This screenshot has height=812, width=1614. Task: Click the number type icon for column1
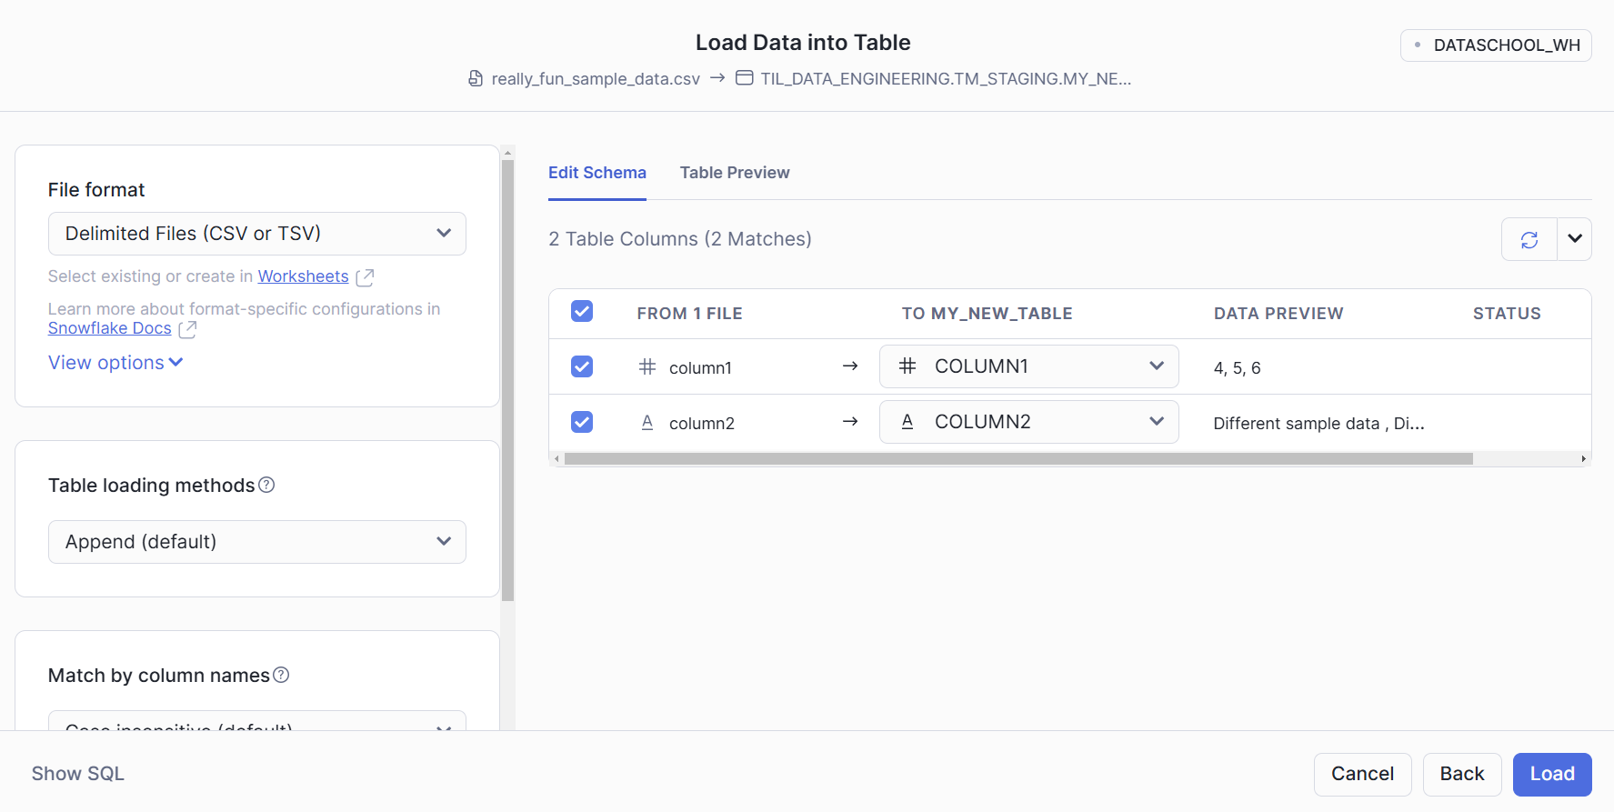tap(647, 367)
